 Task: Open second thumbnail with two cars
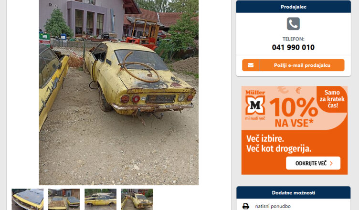tap(64, 199)
